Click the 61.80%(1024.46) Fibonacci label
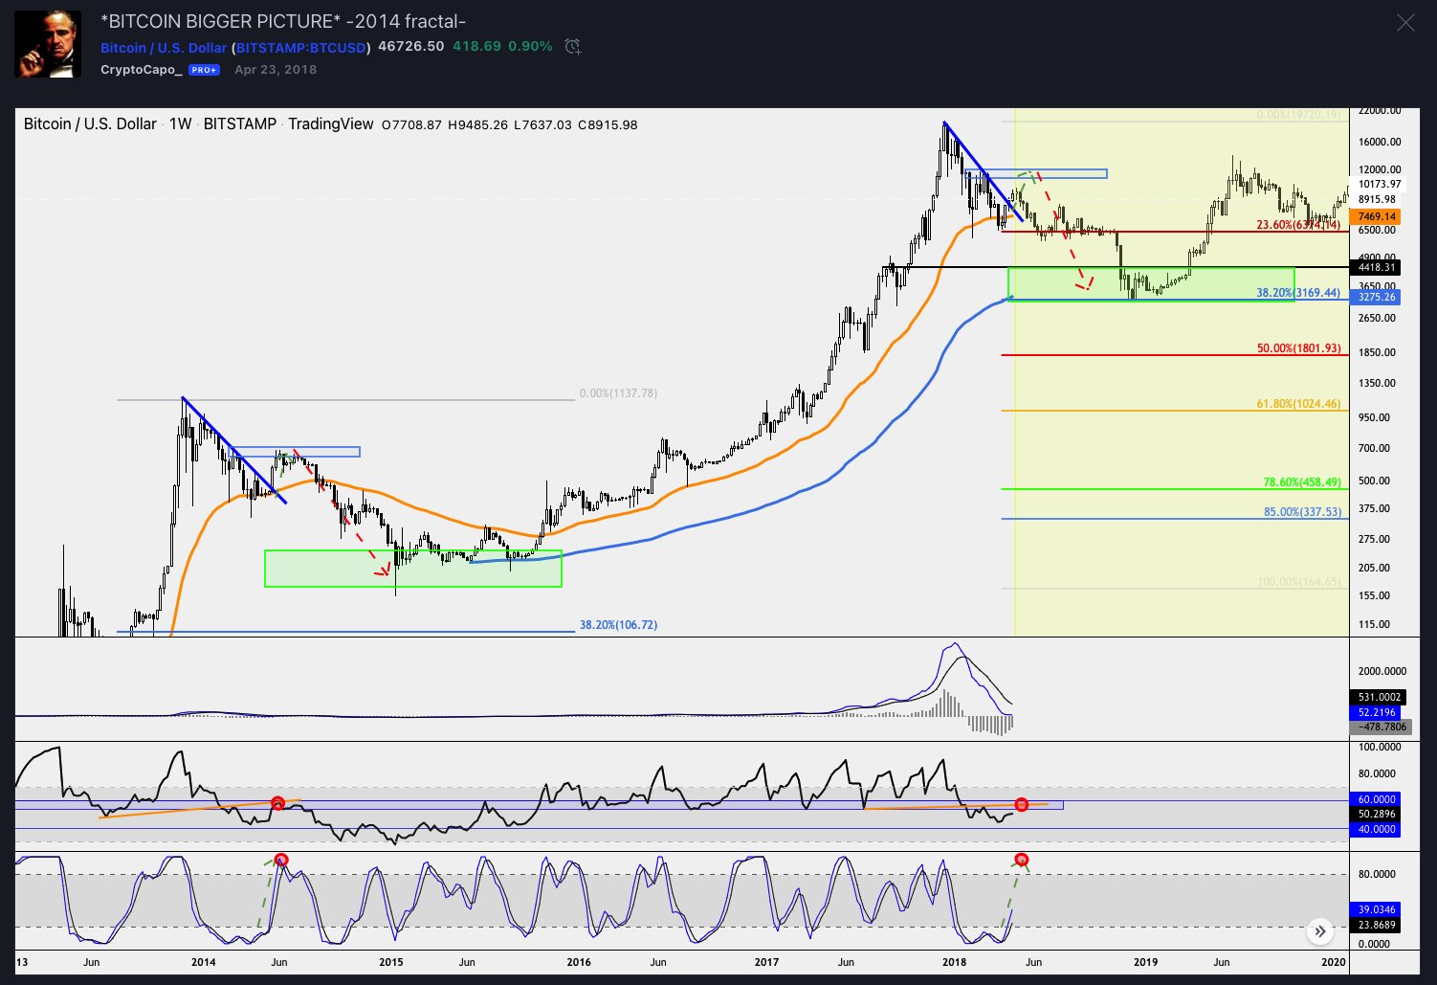 pyautogui.click(x=1298, y=404)
